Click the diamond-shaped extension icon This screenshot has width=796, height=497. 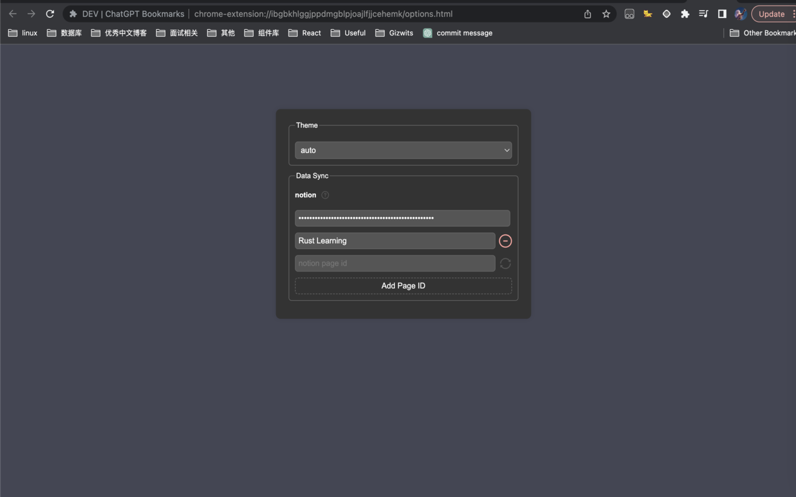[666, 14]
